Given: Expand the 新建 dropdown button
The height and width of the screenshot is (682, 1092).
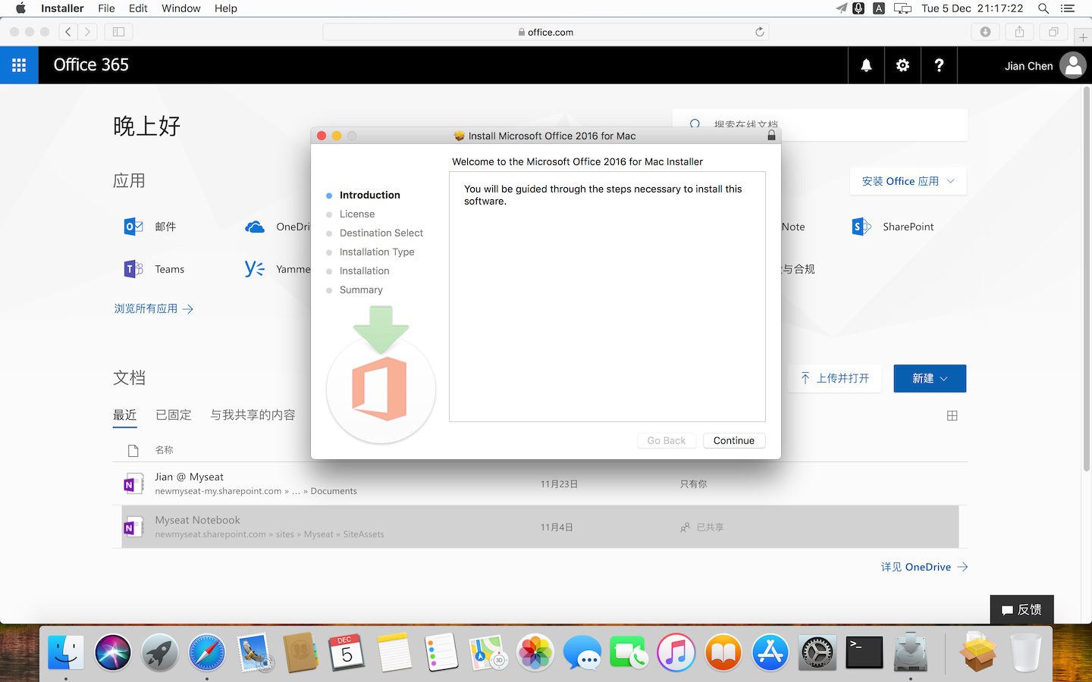Looking at the screenshot, I should click(930, 378).
